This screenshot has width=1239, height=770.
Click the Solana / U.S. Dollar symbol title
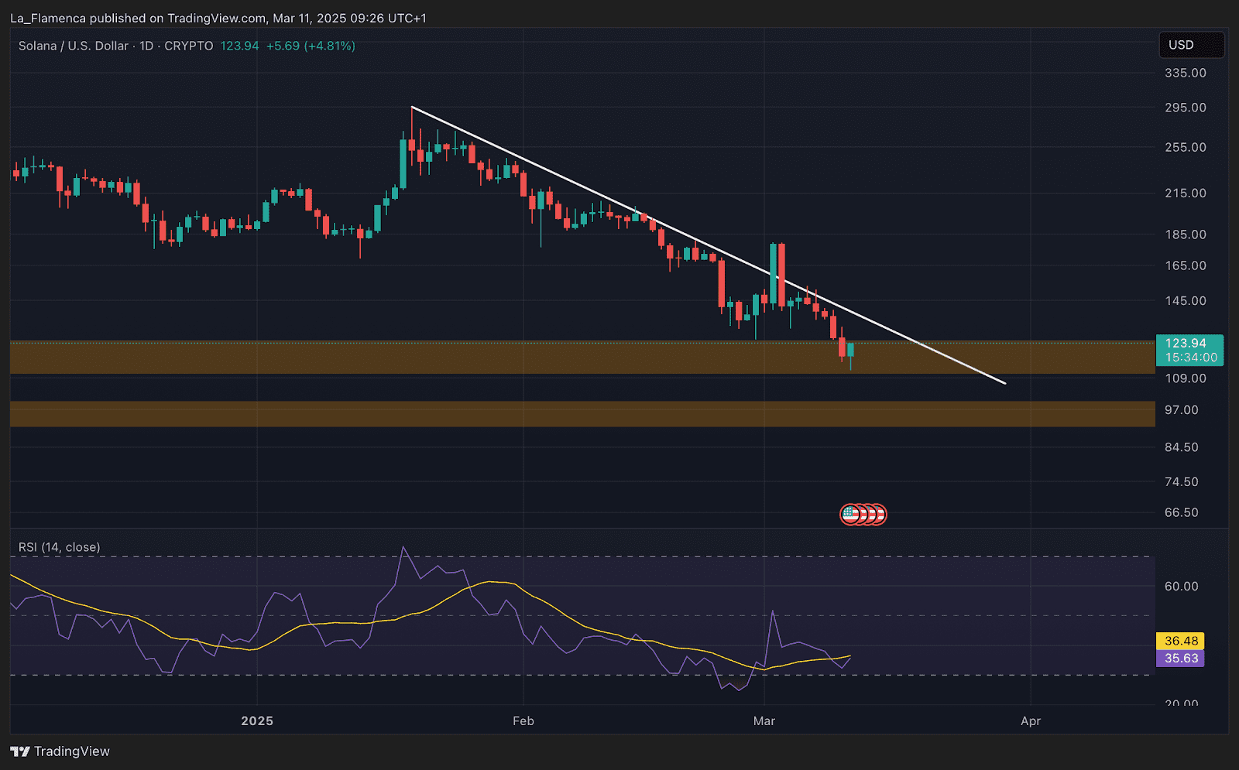74,46
